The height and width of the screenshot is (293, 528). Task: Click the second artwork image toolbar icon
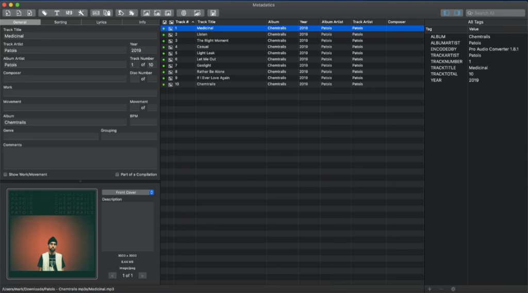tap(157, 13)
